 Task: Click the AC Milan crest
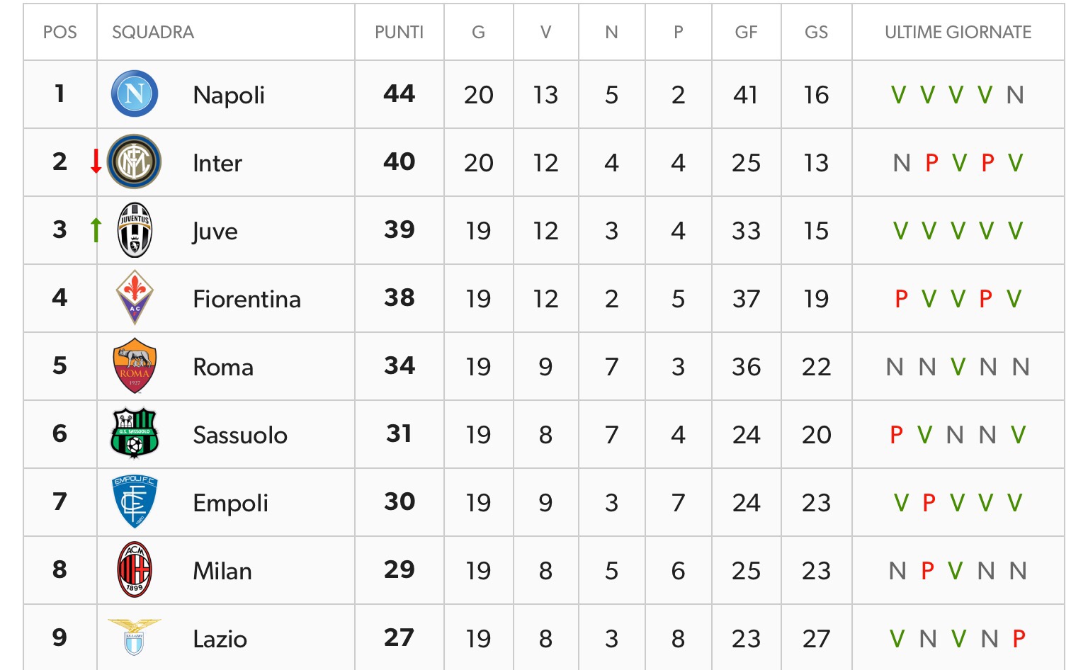tap(135, 569)
